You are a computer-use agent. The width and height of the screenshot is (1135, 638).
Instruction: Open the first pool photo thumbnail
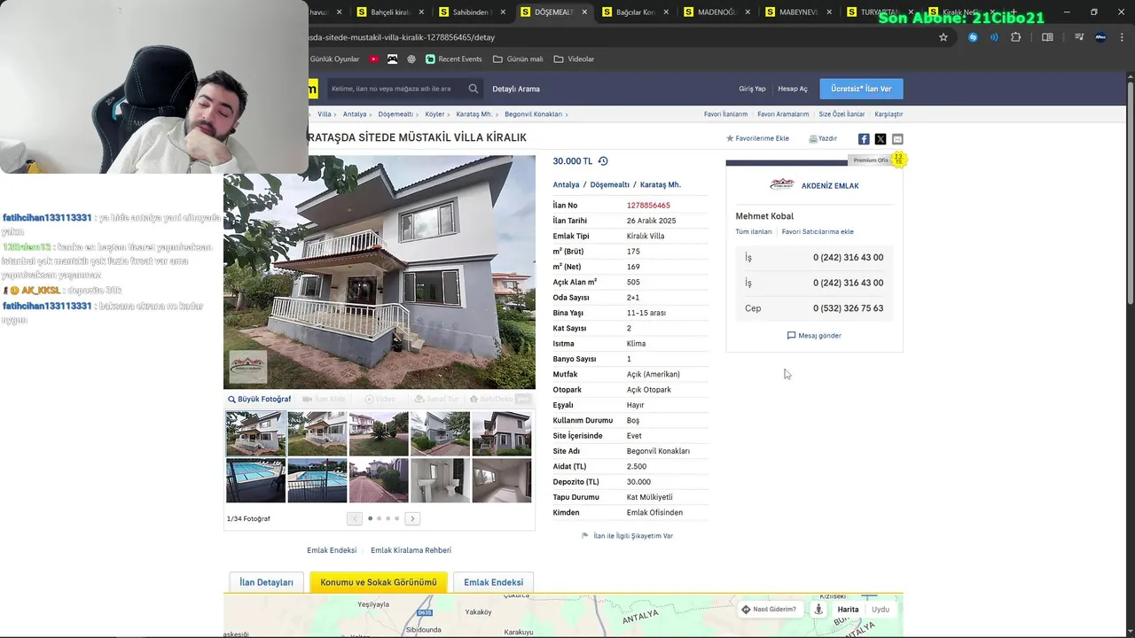tap(255, 480)
